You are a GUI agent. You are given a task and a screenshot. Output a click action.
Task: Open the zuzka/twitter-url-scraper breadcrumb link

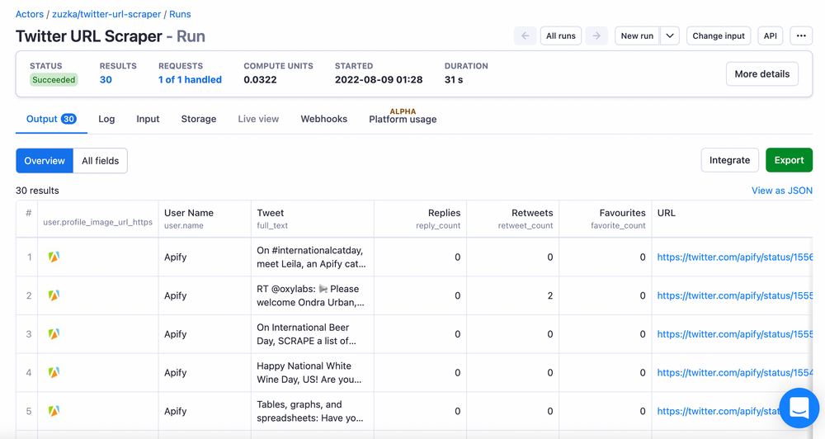(106, 14)
